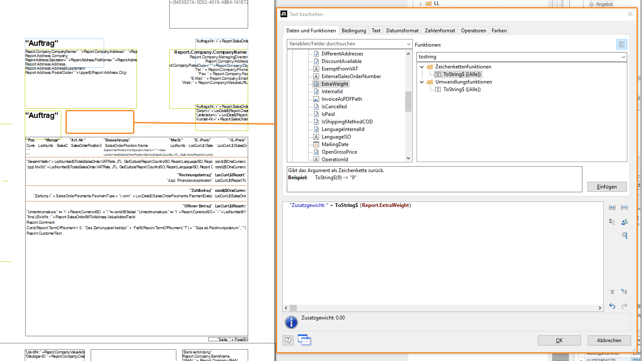Click the parentheses-with-arrows icon beside editor
Screen dimensions: 642x361
pyautogui.click(x=612, y=207)
